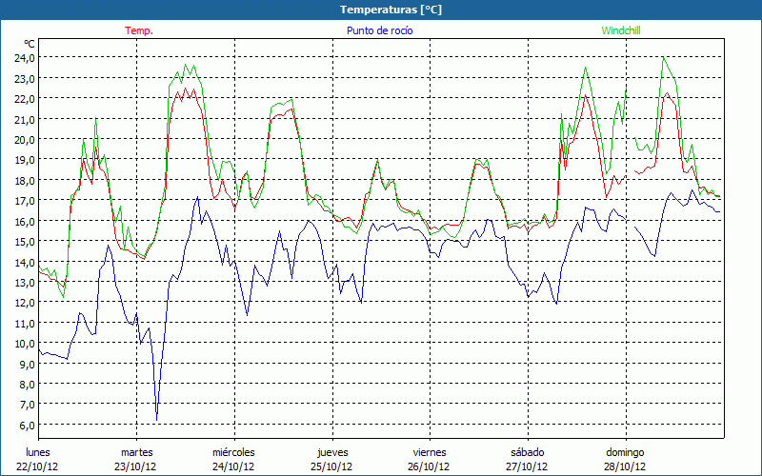Click the 24,0 value on the y-axis

[x=25, y=57]
